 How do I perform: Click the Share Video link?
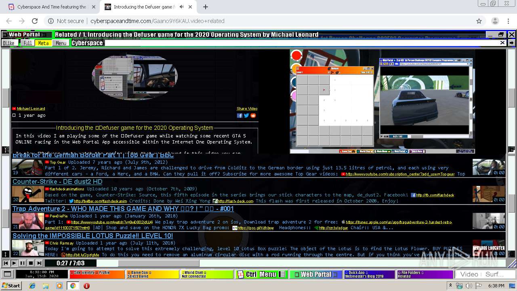coord(247,109)
